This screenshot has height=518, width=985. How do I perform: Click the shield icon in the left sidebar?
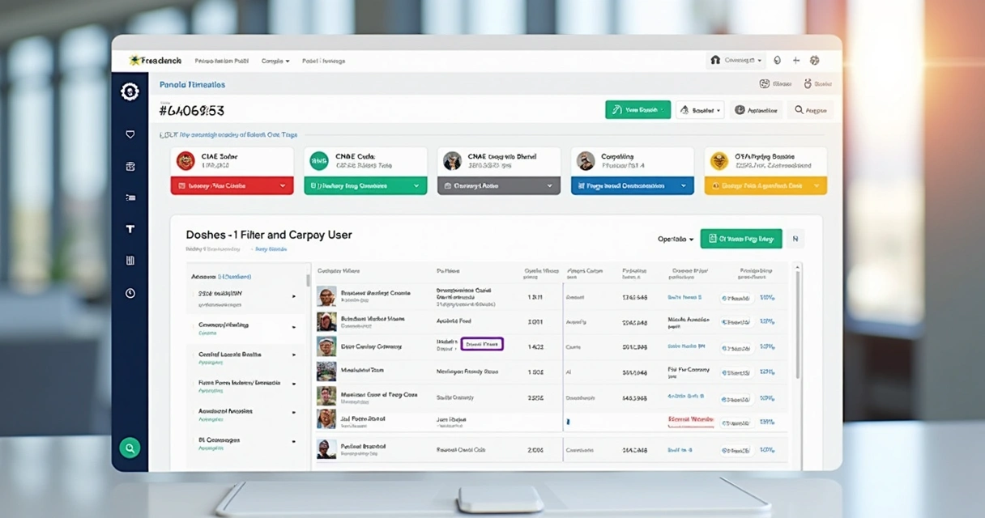click(130, 134)
